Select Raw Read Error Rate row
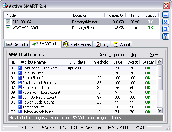172x132 pixels. pos(83,68)
